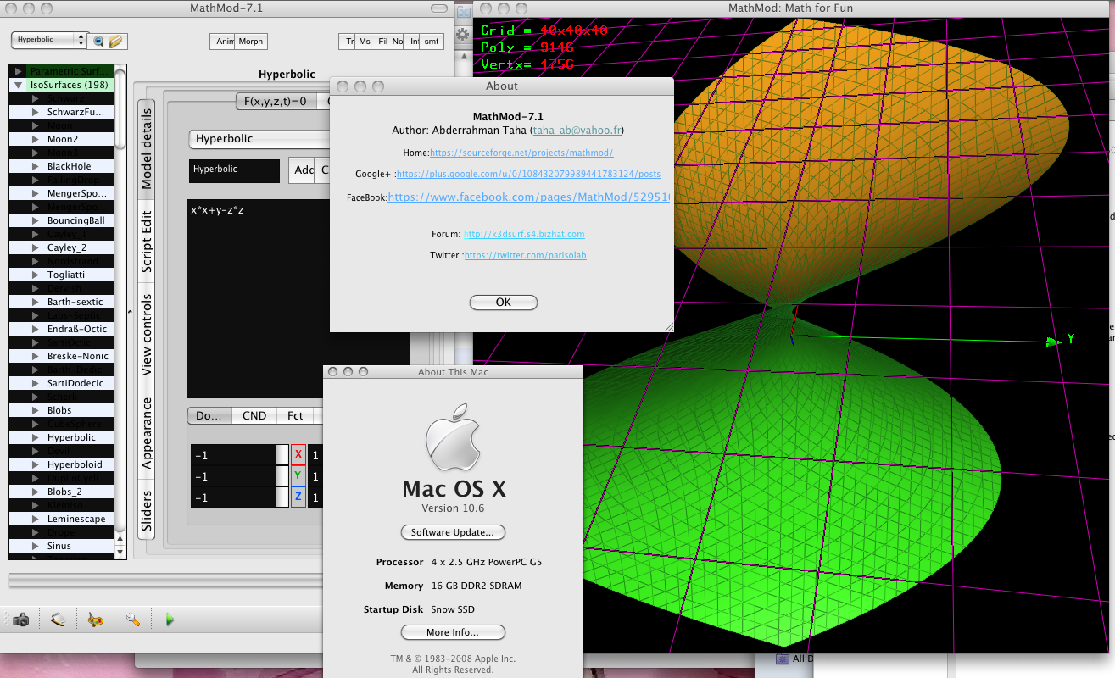The height and width of the screenshot is (678, 1115).
Task: Open a script file with the folder icon
Action: coord(116,41)
